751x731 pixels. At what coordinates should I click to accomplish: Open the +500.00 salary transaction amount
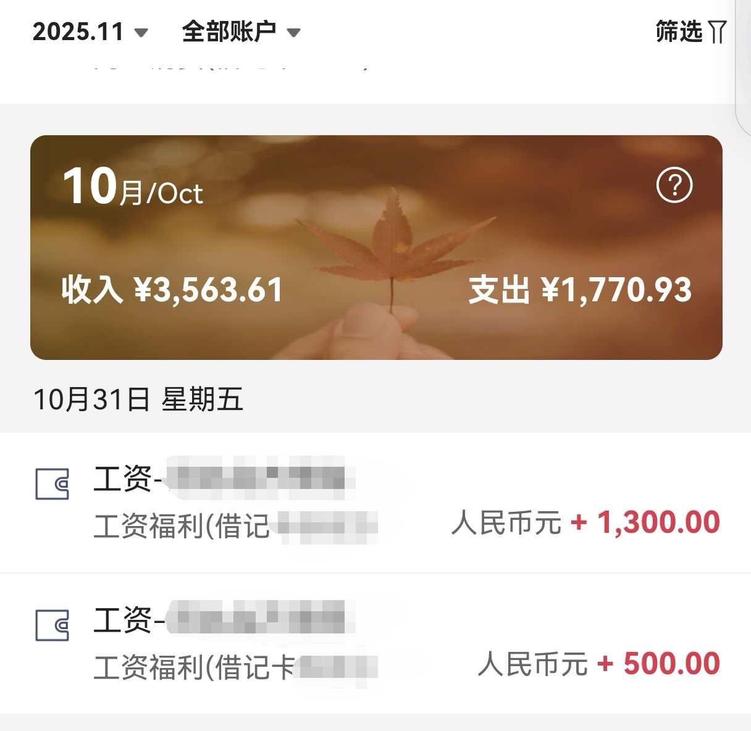[658, 664]
